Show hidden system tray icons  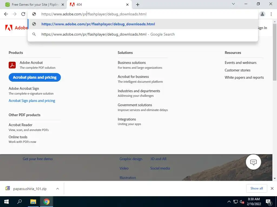(x=229, y=202)
